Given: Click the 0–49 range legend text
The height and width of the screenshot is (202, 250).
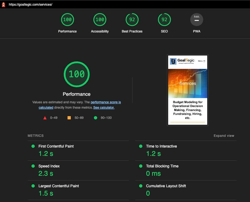Looking at the screenshot, I should [54, 118].
